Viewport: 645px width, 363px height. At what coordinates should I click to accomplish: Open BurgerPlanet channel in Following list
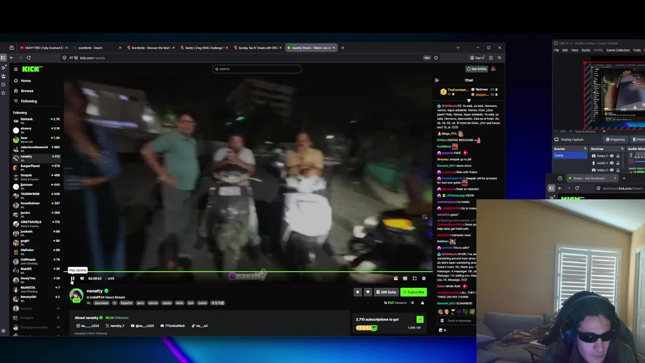point(36,167)
